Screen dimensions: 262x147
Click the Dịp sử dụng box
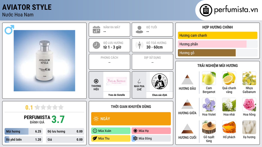[152, 62]
